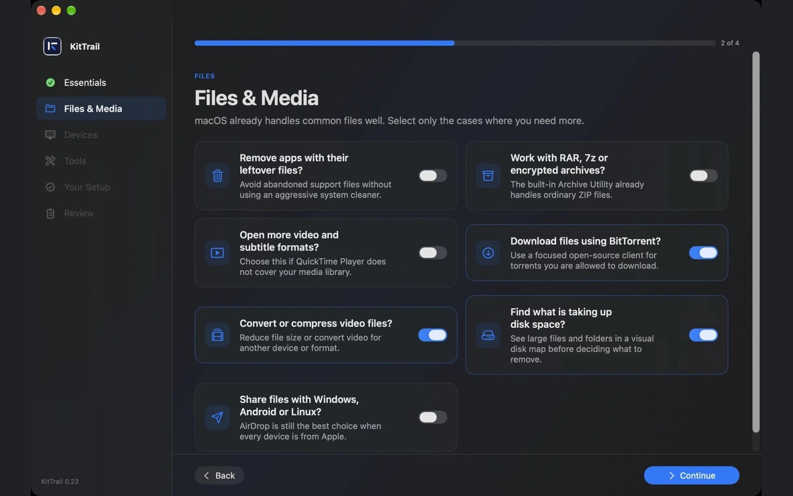Click the 'Files & Media' page heading
Viewport: 793px width, 496px height.
(257, 98)
